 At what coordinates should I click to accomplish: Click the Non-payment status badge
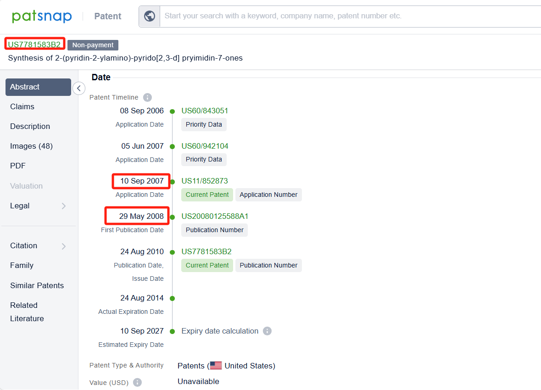point(93,45)
